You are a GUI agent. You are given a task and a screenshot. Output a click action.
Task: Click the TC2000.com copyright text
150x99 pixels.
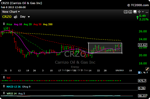[138, 5]
